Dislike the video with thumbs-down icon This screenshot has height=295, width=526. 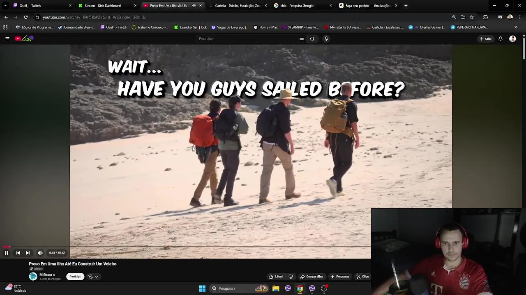pos(291,277)
